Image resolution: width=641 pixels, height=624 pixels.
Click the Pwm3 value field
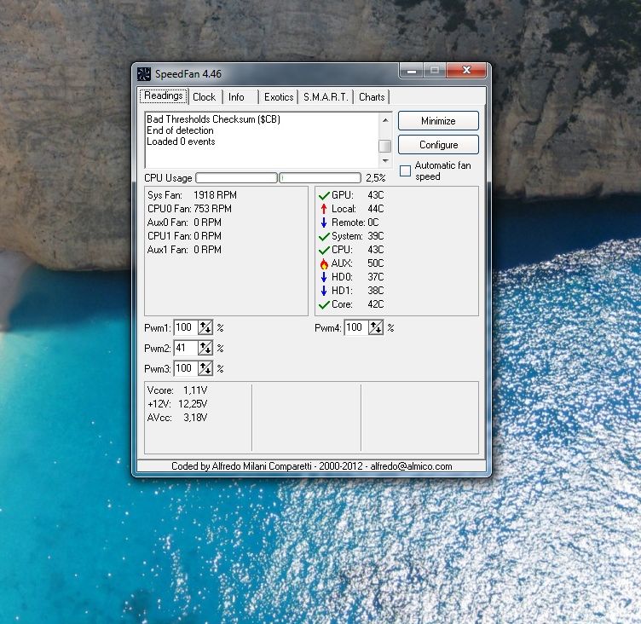[186, 368]
